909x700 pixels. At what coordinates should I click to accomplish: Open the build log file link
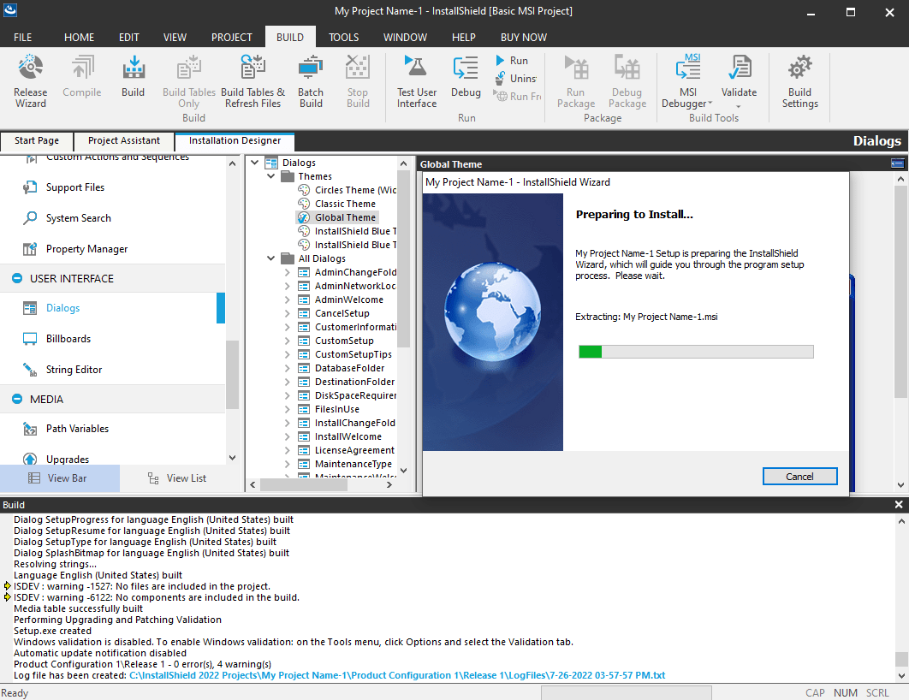396,675
